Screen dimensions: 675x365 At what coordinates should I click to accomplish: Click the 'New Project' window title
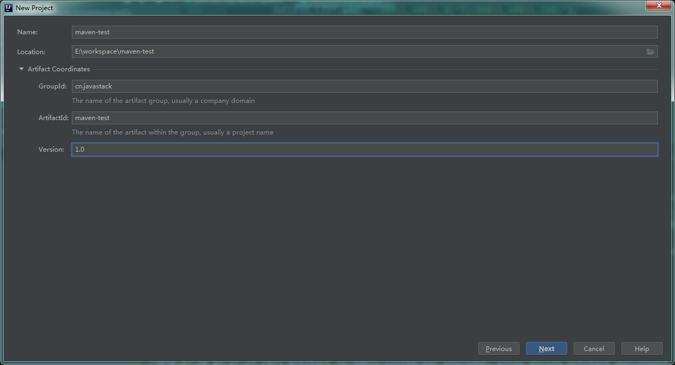pos(34,8)
